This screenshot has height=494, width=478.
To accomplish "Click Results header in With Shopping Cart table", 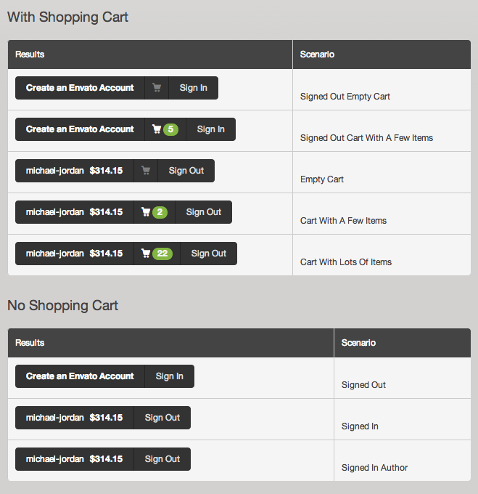I will [30, 54].
